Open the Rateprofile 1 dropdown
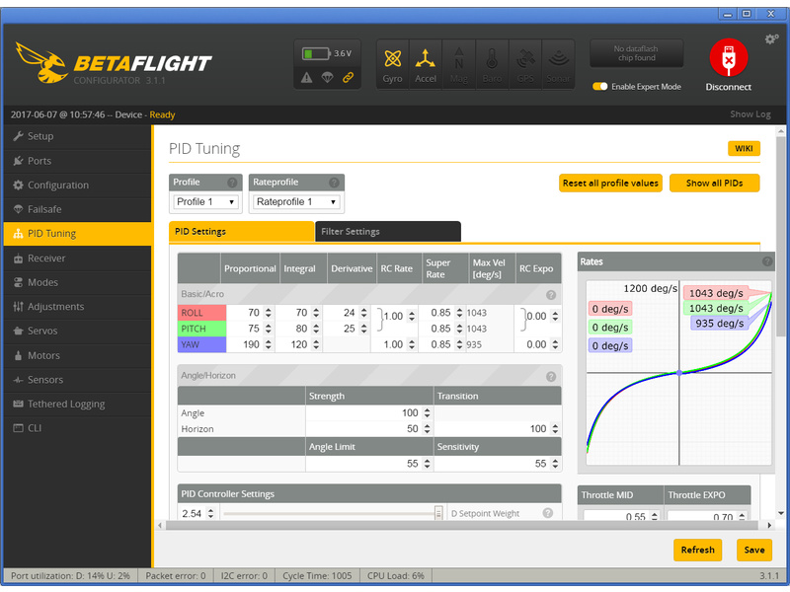This screenshot has height=592, width=790. (x=295, y=201)
